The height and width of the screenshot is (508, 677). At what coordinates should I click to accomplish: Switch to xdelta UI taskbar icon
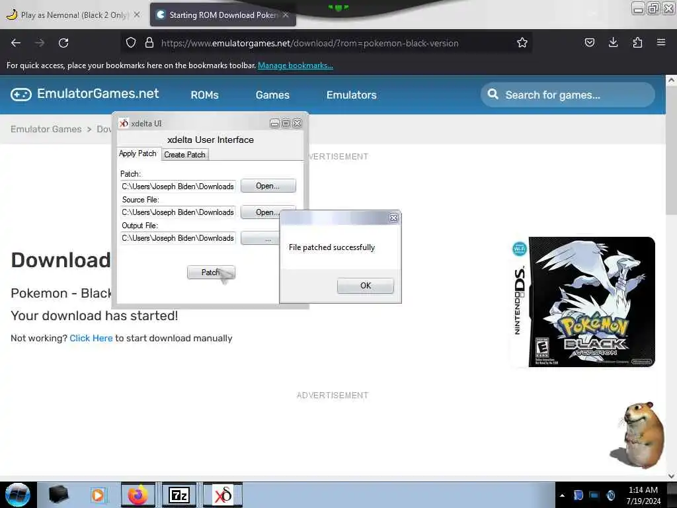pos(223,495)
